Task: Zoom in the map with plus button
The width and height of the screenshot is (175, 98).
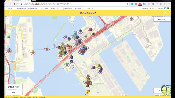Action: point(7,19)
